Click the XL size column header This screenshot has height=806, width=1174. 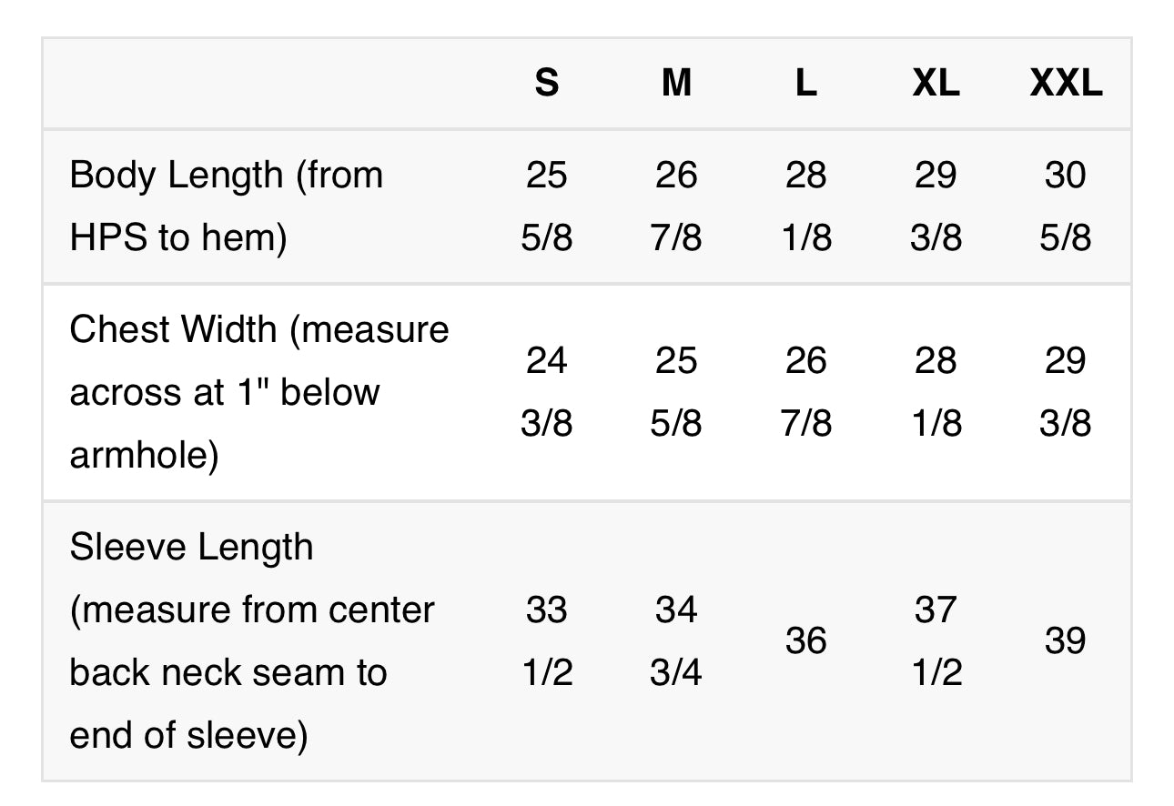(936, 84)
